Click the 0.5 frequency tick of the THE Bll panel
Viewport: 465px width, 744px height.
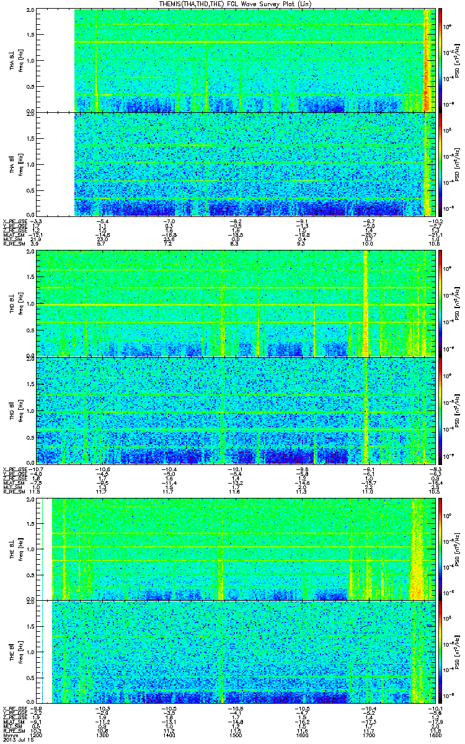click(30, 679)
